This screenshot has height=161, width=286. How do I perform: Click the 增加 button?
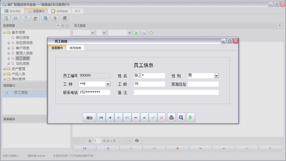[x=89, y=118]
